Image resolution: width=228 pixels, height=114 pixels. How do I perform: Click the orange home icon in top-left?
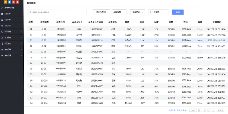pos(6,2)
